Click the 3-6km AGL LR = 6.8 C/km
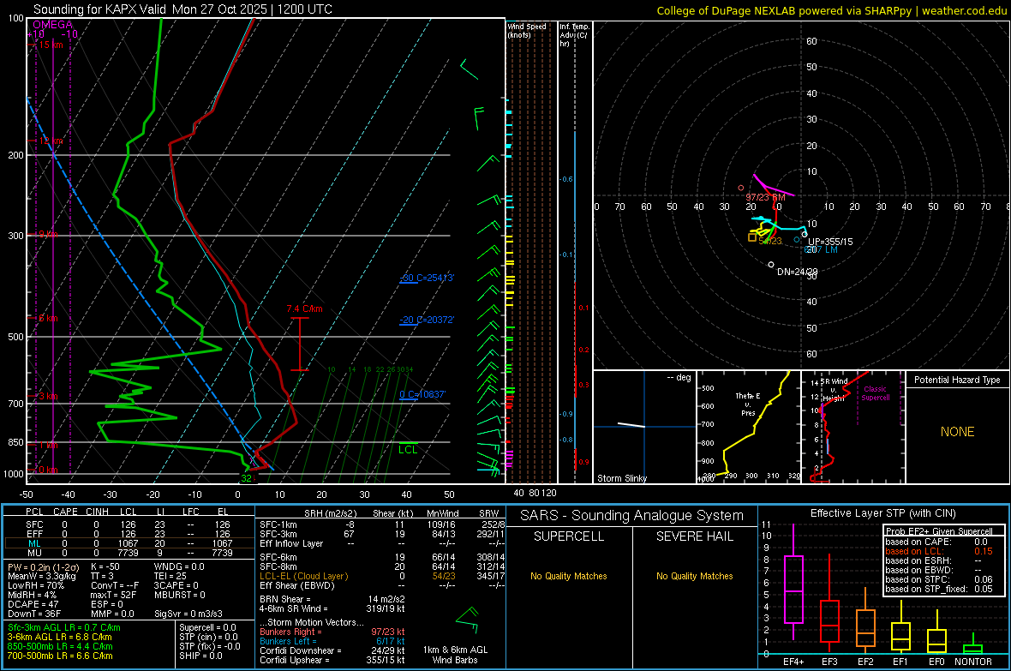The width and height of the screenshot is (1011, 671). coord(60,637)
